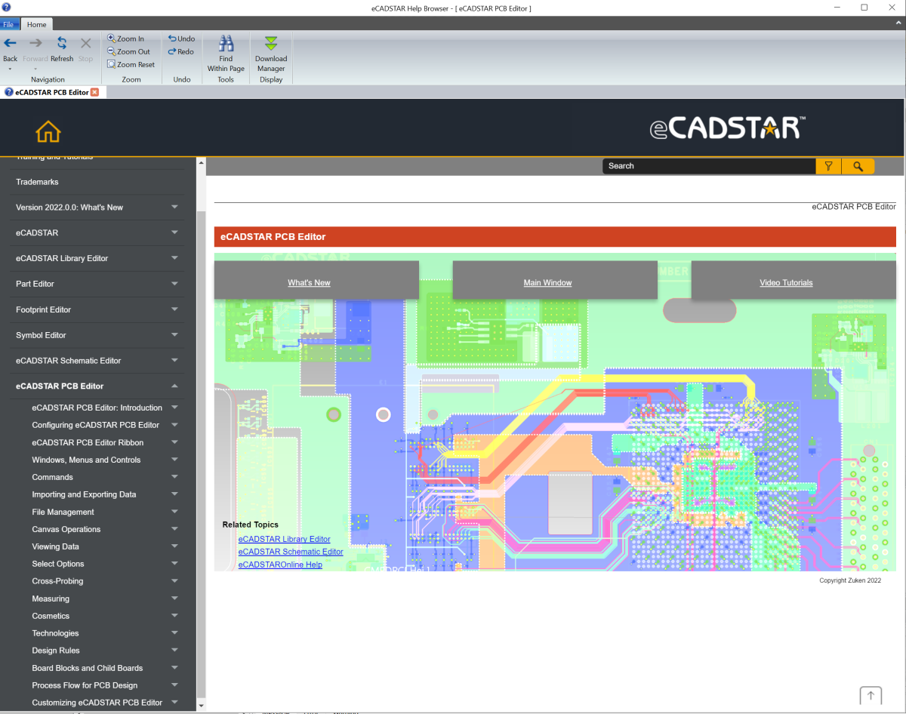Expand the Footprint Editor arrow
The image size is (906, 714).
pos(174,309)
